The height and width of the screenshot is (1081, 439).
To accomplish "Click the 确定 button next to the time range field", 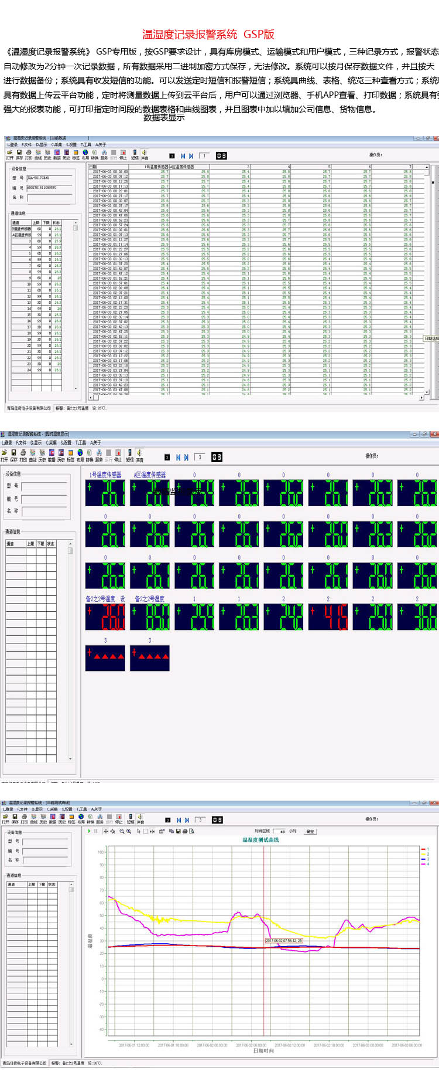I will [x=310, y=831].
